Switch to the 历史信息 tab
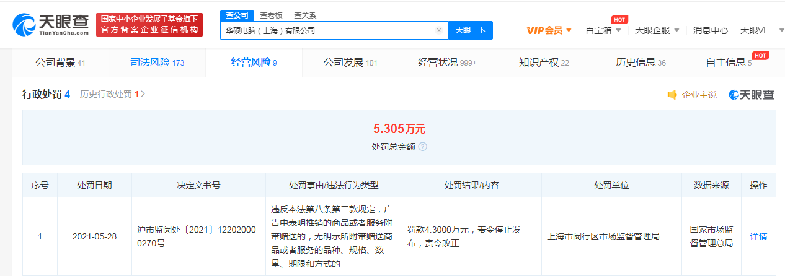This screenshot has height=276, width=785. [x=641, y=63]
